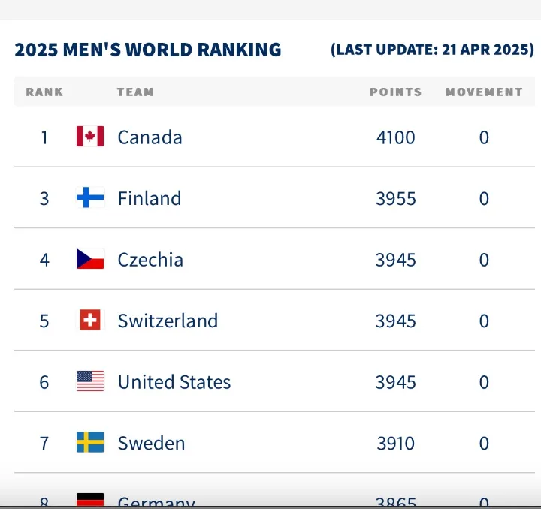
Task: Click the Finland flag icon
Action: (x=90, y=197)
